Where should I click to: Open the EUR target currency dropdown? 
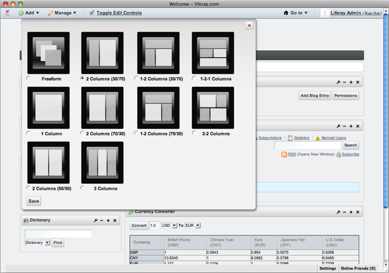click(x=193, y=225)
